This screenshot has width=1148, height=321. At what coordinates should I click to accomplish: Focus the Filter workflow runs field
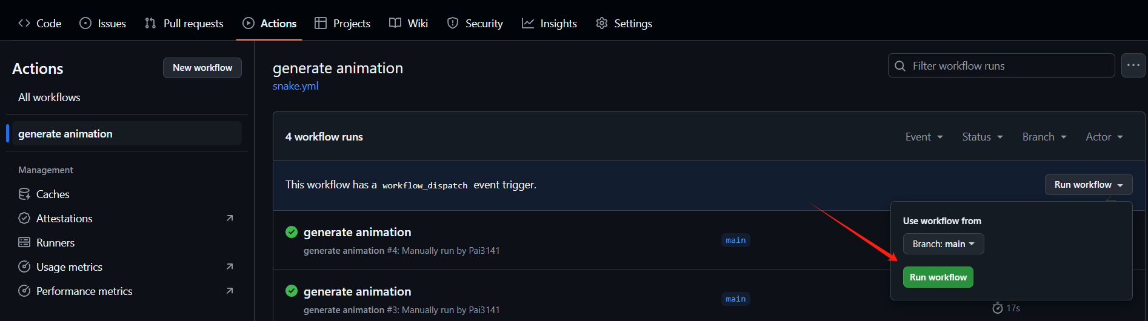pos(1001,65)
